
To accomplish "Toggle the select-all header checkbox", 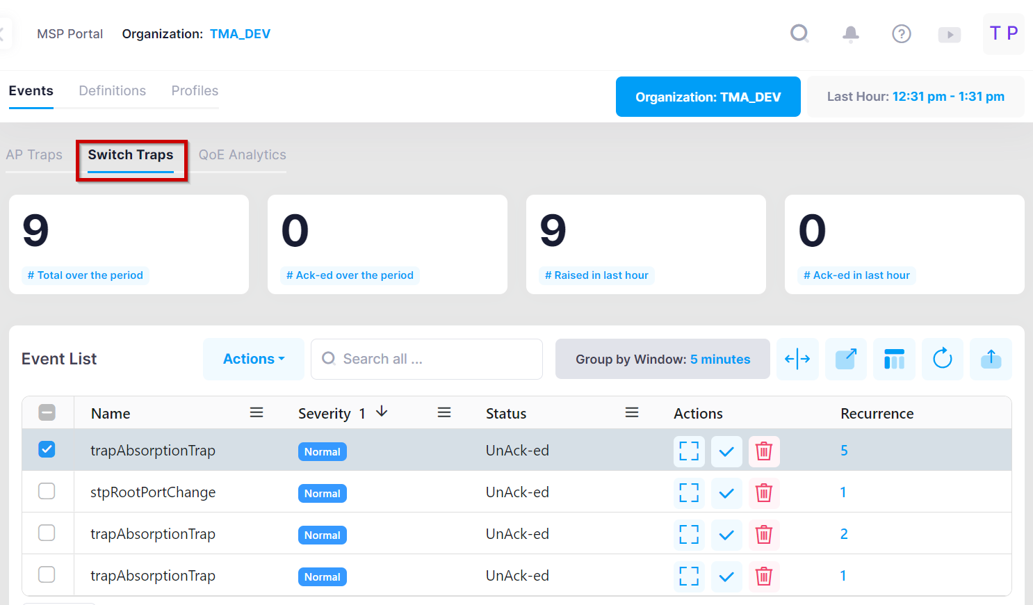I will 47,412.
